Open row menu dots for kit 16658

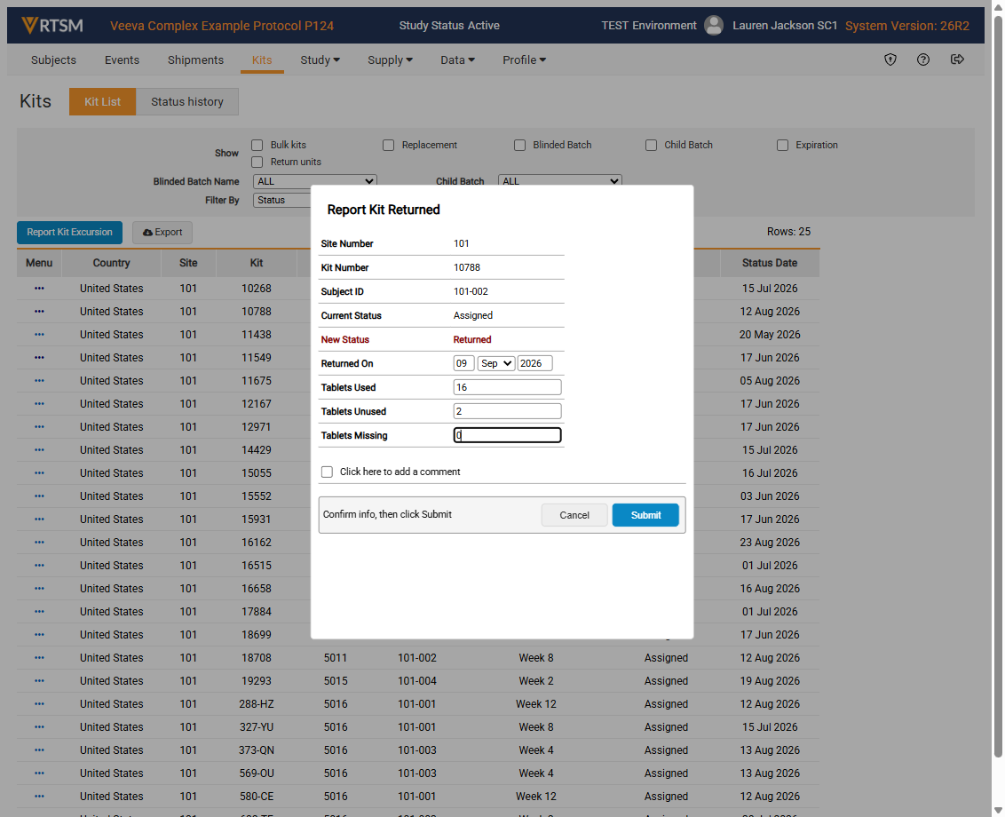[39, 589]
